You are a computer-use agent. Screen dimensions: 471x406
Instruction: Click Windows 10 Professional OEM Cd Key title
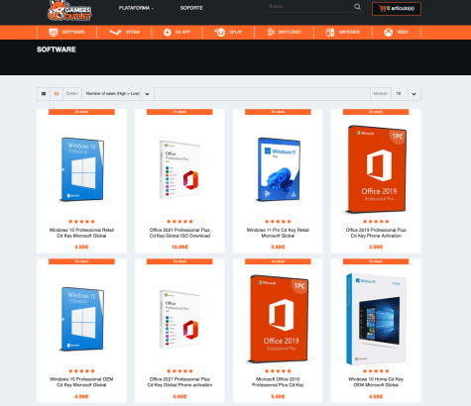81,382
